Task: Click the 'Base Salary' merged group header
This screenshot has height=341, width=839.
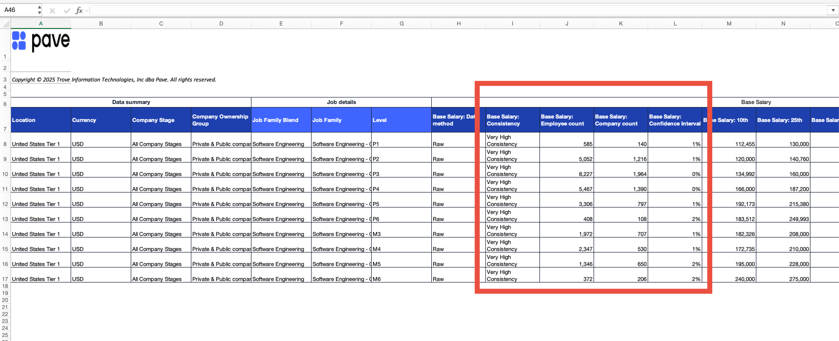Action: point(756,102)
